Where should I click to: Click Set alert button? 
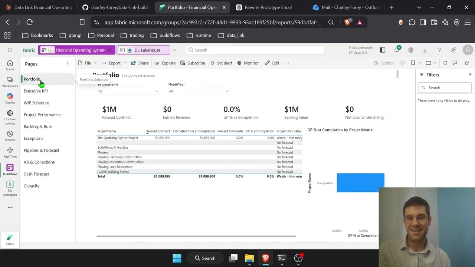pyautogui.click(x=221, y=63)
